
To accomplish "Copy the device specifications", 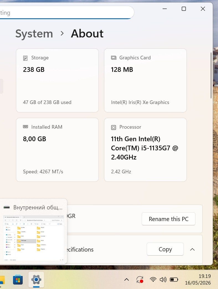I will coord(165,249).
